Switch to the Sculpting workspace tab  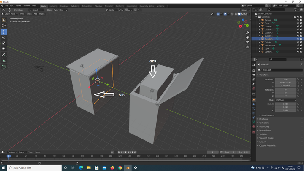(64, 6)
